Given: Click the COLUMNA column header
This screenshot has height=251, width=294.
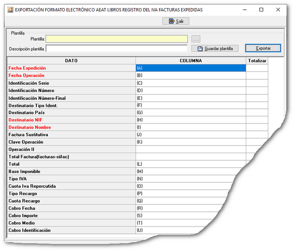Looking at the screenshot, I should tap(191, 61).
